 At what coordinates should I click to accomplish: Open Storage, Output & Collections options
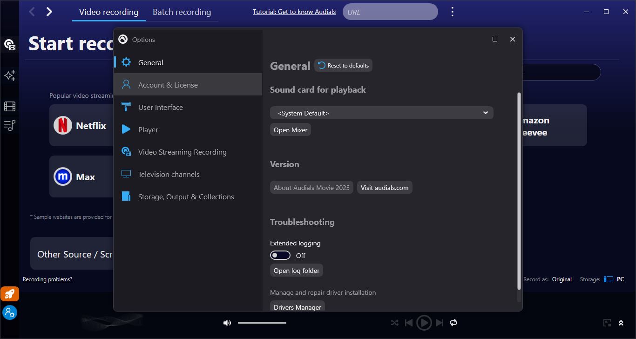click(x=188, y=197)
